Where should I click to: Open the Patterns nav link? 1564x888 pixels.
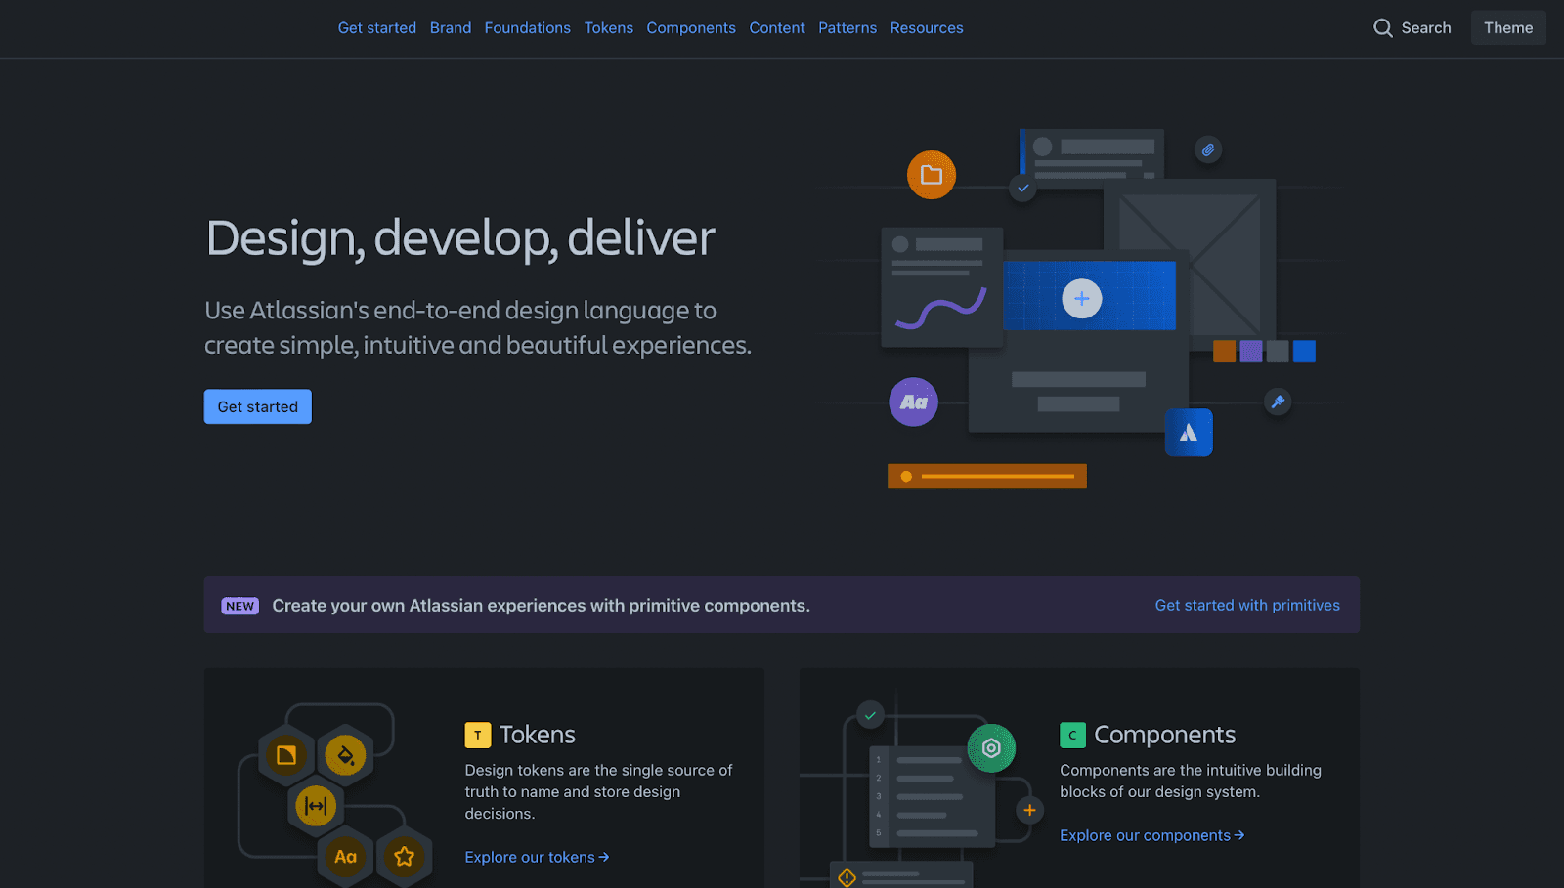tap(847, 28)
